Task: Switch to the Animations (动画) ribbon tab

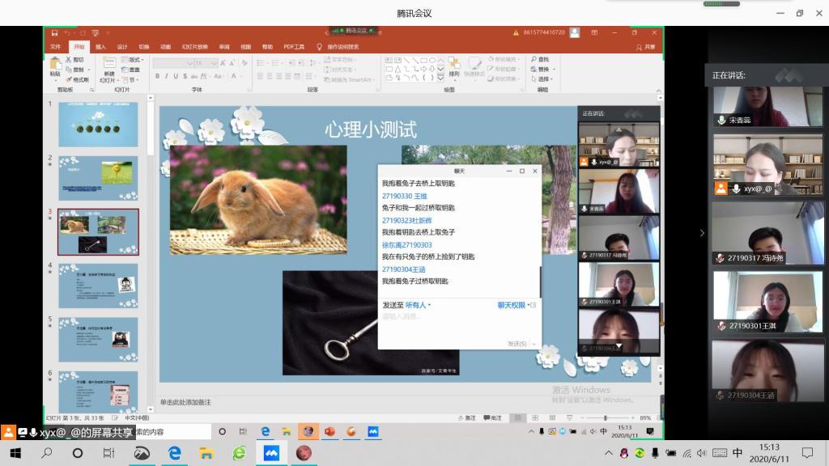Action: 165,47
